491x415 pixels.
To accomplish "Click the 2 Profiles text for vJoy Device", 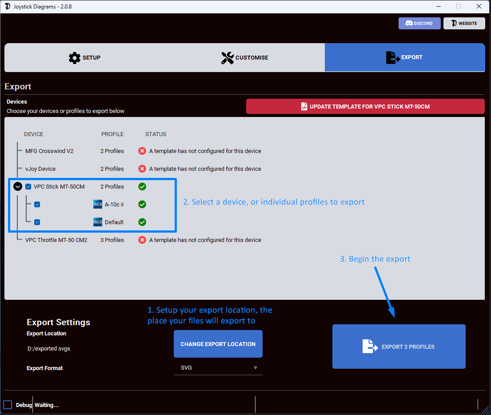I will pyautogui.click(x=112, y=169).
